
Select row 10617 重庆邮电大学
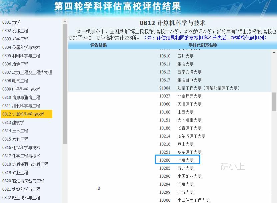click(x=180, y=80)
